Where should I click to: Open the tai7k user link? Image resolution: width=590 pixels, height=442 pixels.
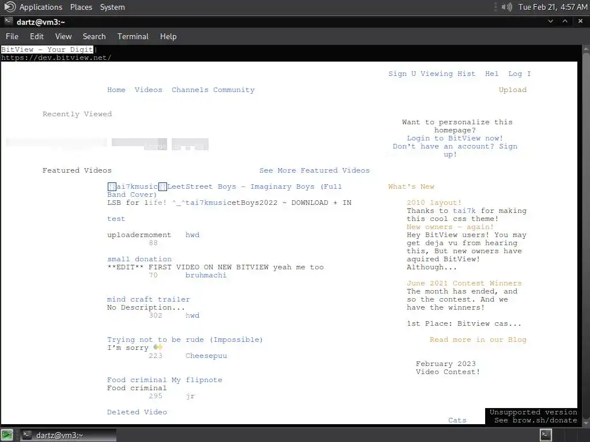tap(464, 211)
